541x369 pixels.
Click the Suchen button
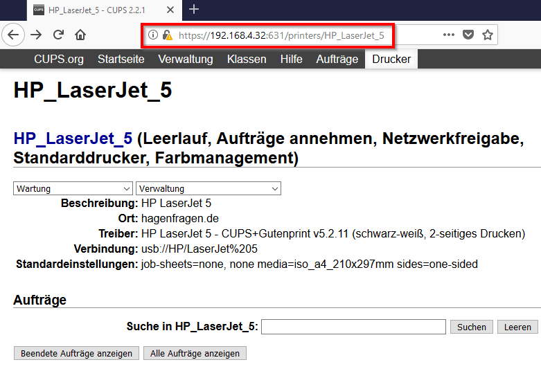471,327
